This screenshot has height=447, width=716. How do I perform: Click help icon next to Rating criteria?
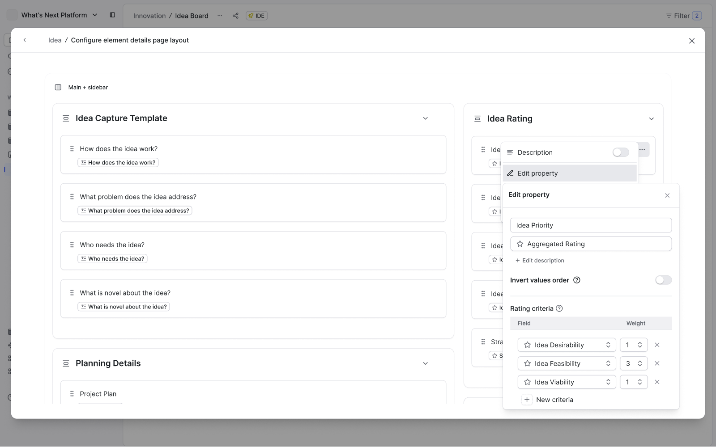(559, 308)
